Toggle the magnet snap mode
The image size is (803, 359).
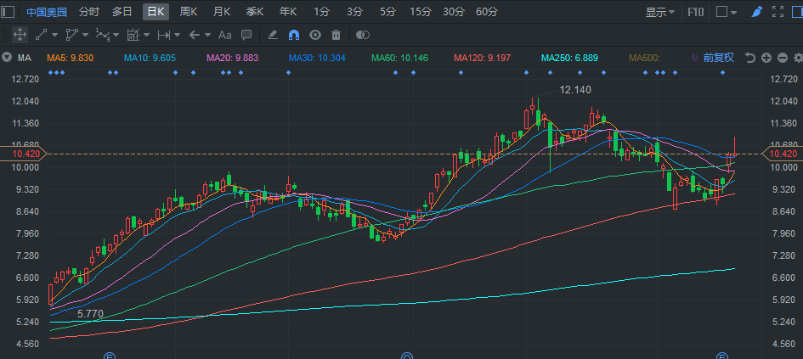(294, 35)
